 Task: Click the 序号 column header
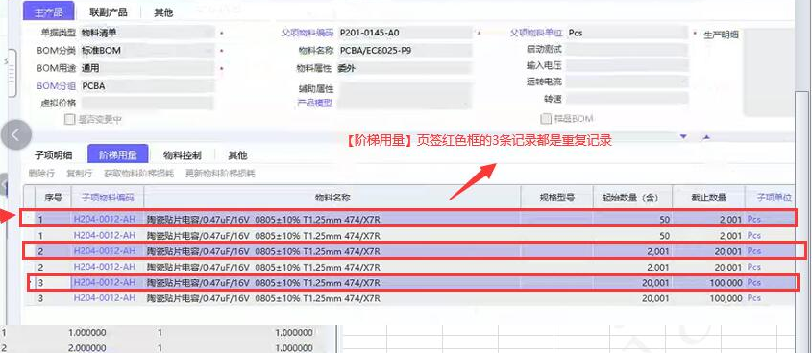[x=54, y=197]
